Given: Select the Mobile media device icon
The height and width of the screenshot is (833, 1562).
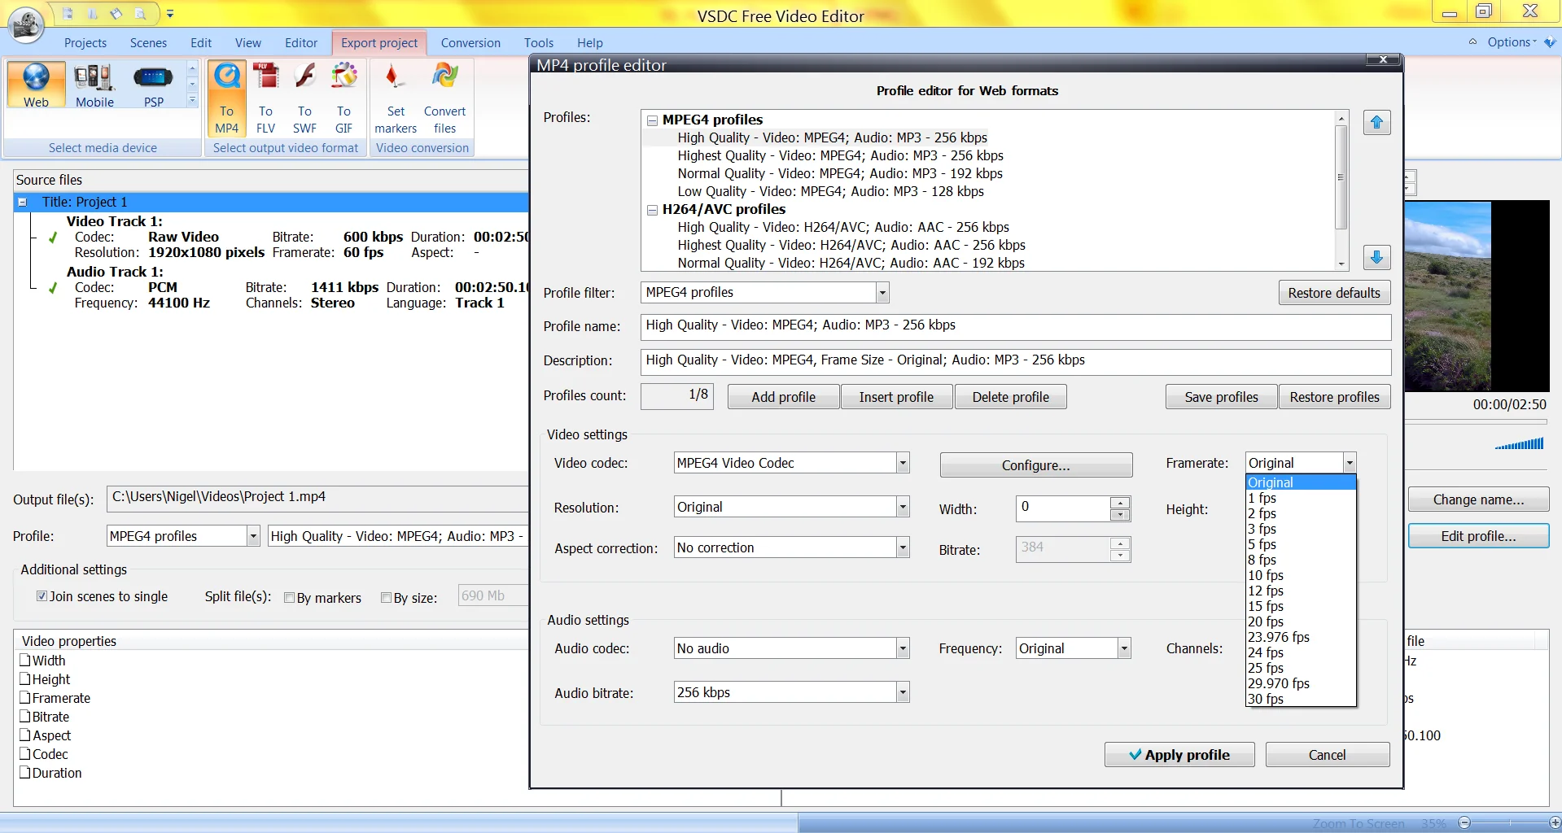Looking at the screenshot, I should click(94, 85).
